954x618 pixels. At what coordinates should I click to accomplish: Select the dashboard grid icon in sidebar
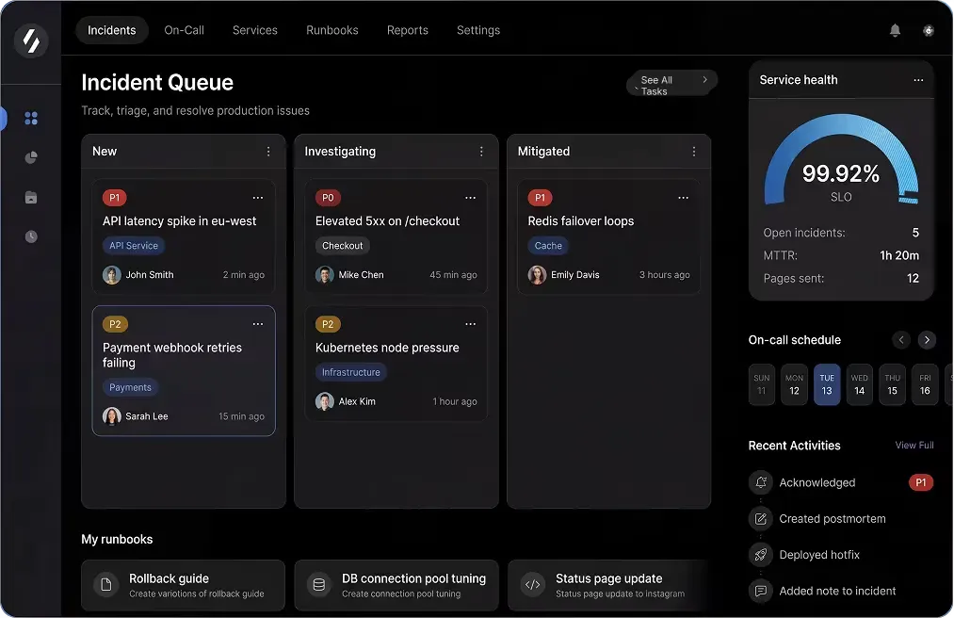point(31,118)
